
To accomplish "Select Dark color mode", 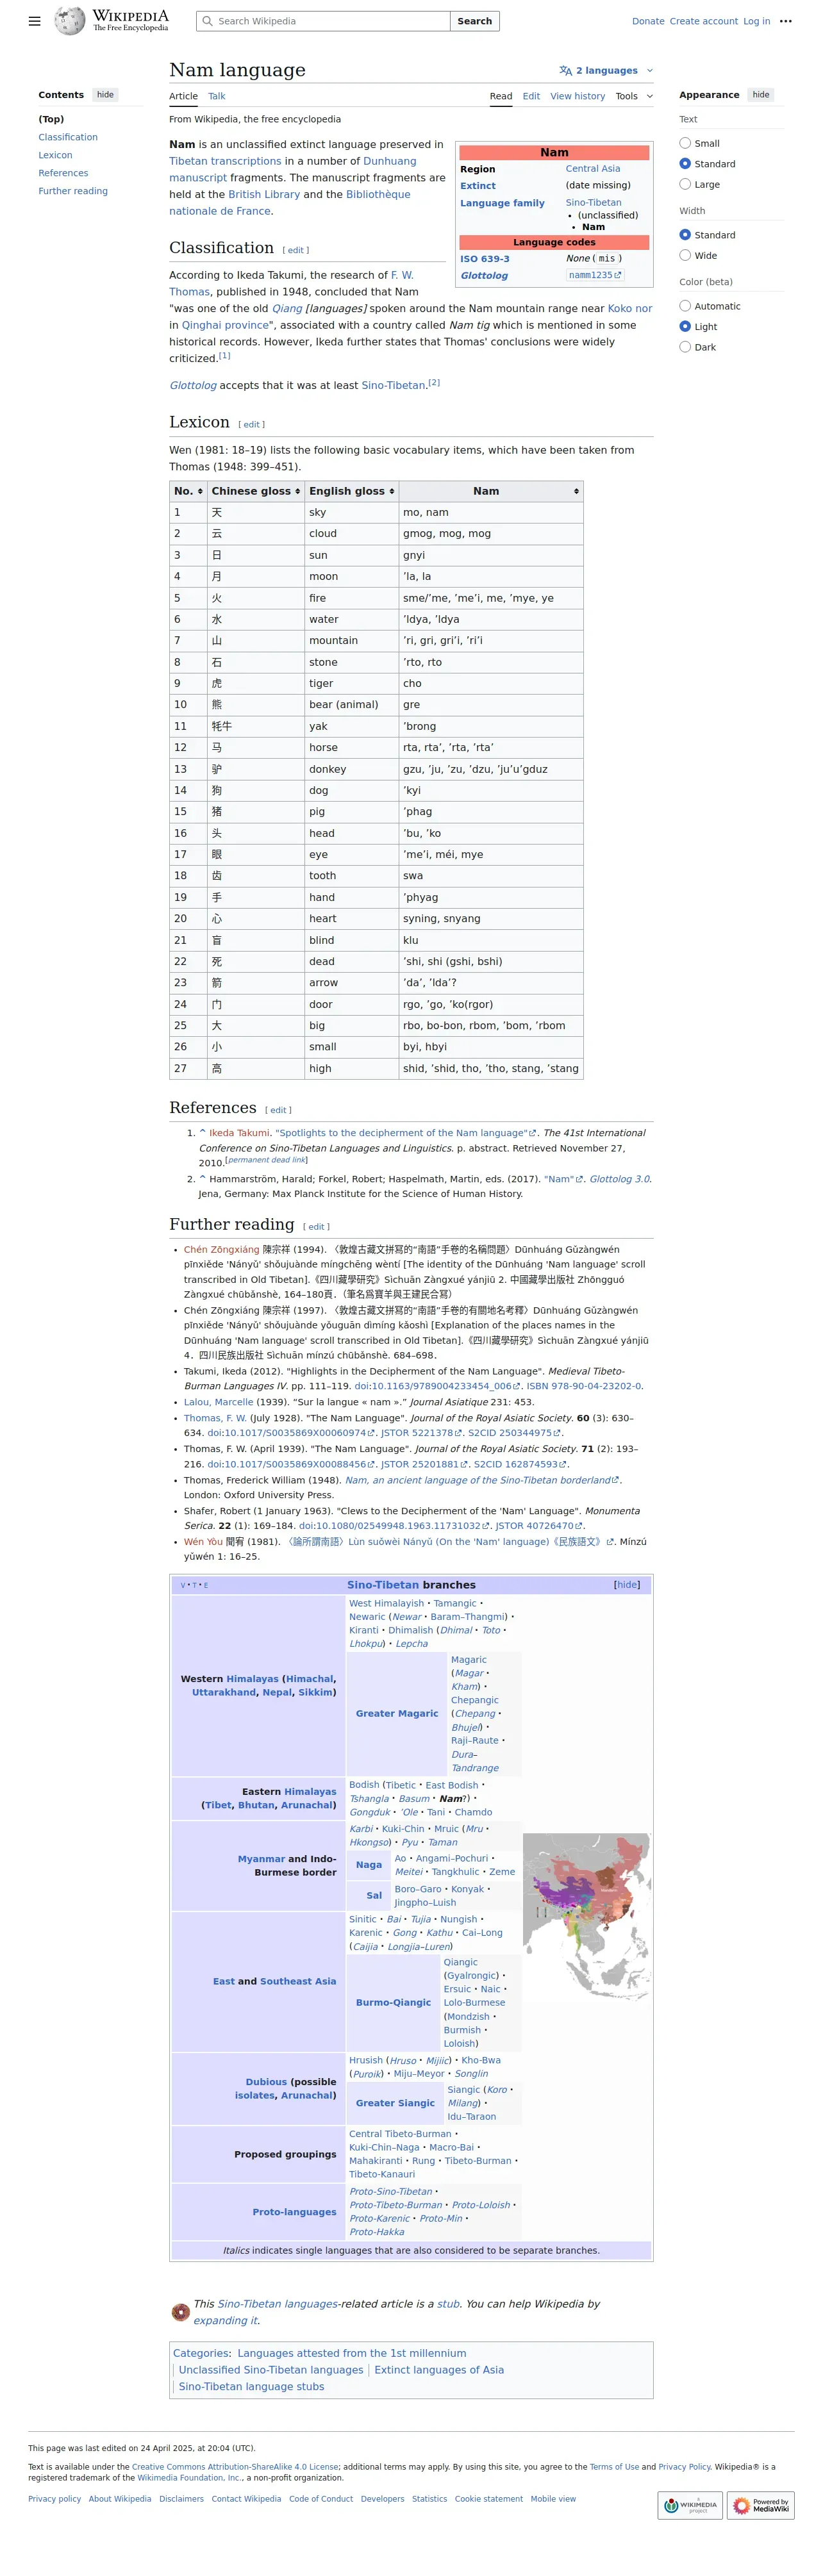I will coord(685,347).
